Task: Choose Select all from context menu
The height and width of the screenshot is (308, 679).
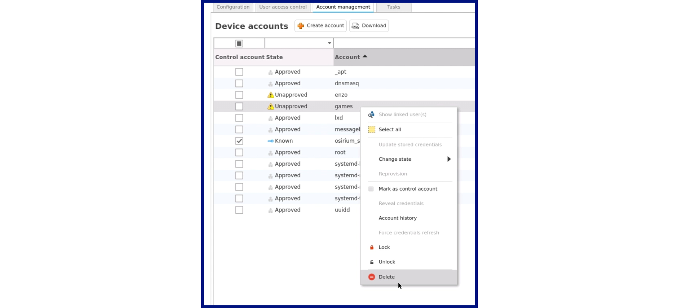Action: pyautogui.click(x=408, y=129)
